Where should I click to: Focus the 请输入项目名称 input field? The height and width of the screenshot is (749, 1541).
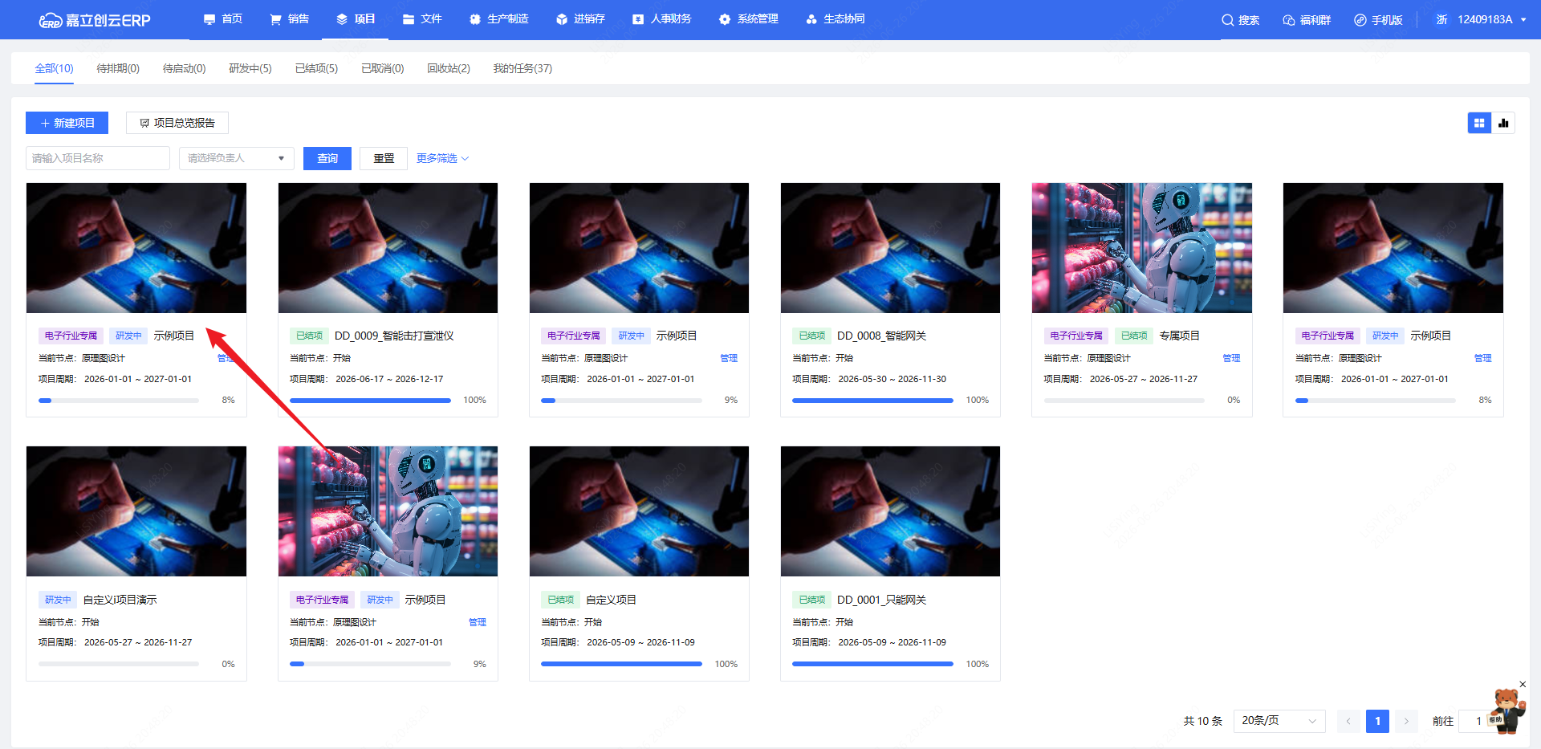(x=98, y=158)
